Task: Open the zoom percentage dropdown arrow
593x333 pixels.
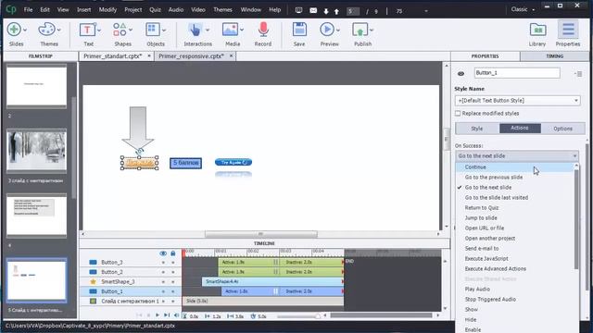Action: pos(426,11)
